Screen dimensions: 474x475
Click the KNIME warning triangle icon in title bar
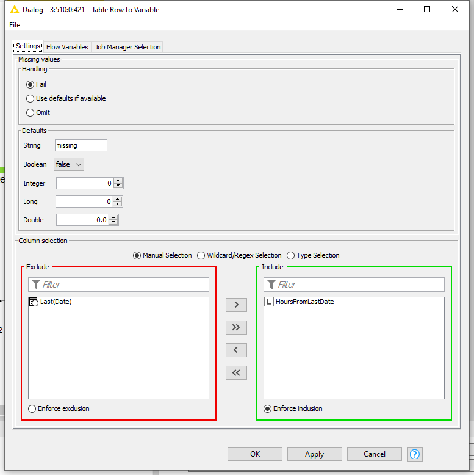click(15, 9)
